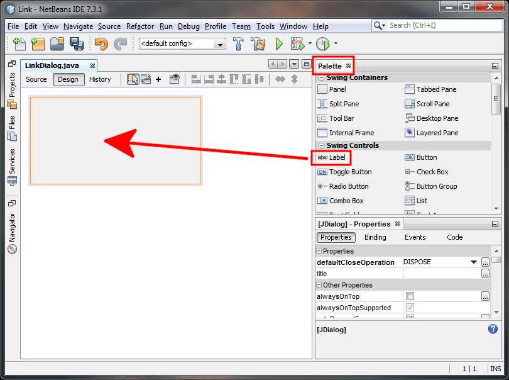Collapse the Properties category expander
This screenshot has width=509, height=380.
pyautogui.click(x=319, y=251)
